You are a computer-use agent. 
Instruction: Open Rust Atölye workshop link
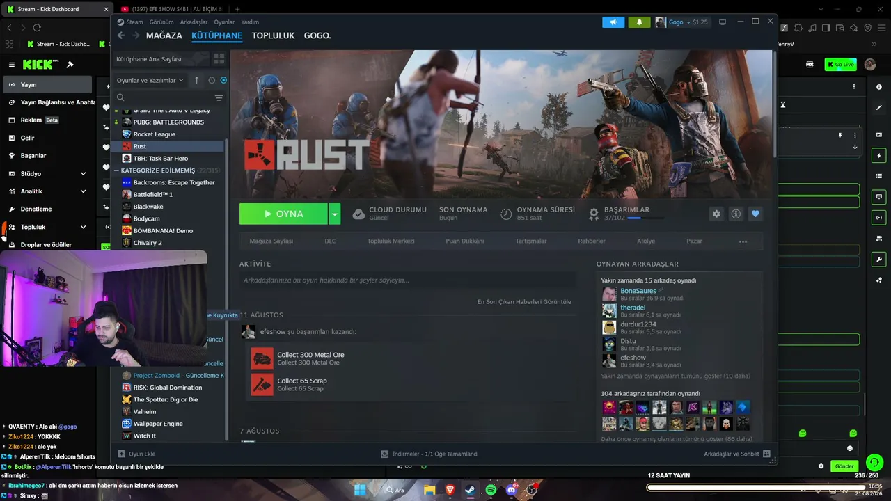(x=646, y=241)
